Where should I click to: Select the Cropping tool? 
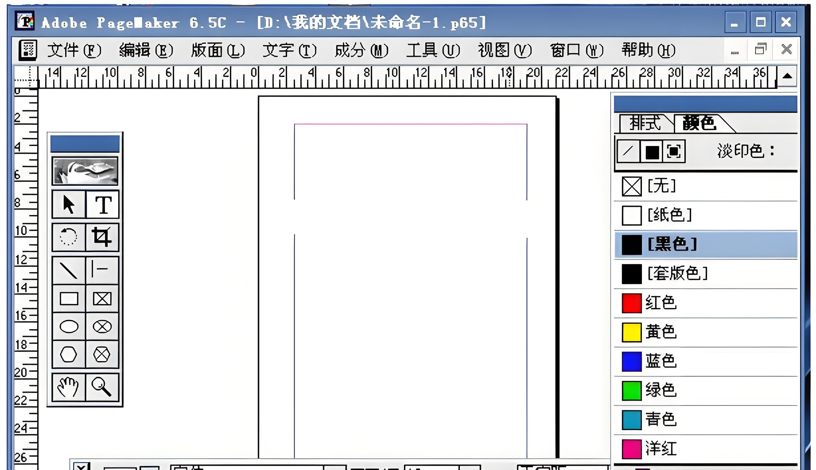tap(102, 237)
